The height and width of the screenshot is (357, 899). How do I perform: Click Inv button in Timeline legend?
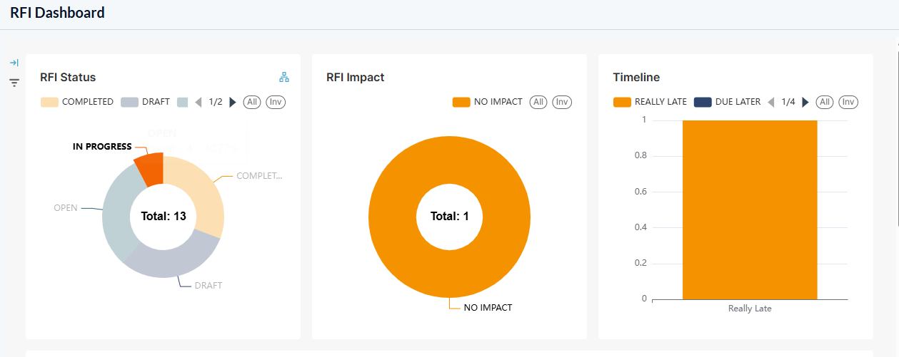coord(848,102)
